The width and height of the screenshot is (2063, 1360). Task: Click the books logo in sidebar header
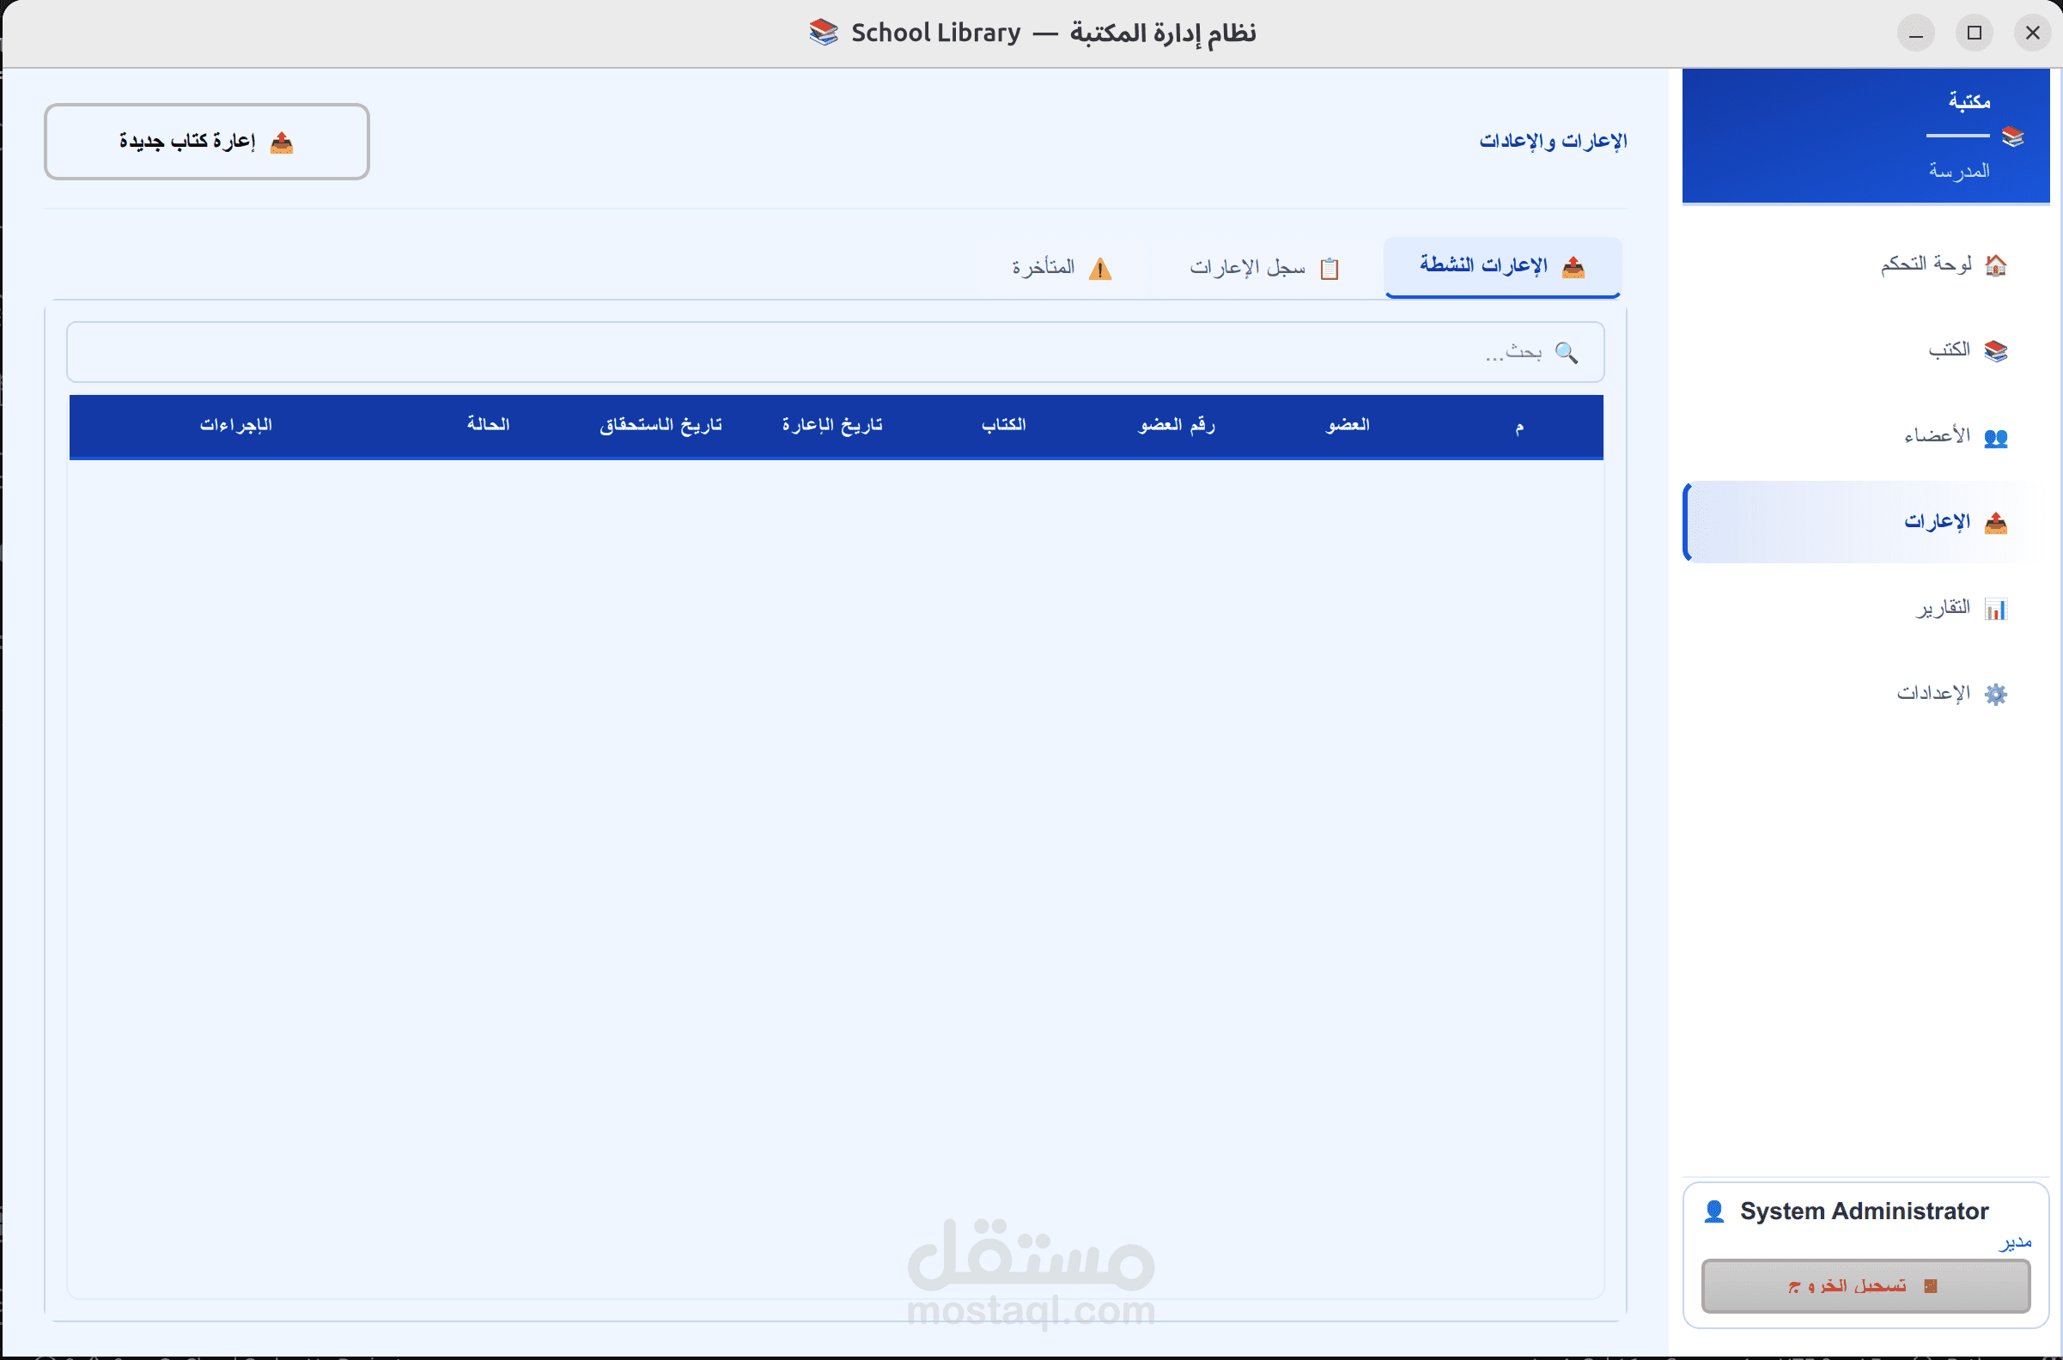(2012, 137)
